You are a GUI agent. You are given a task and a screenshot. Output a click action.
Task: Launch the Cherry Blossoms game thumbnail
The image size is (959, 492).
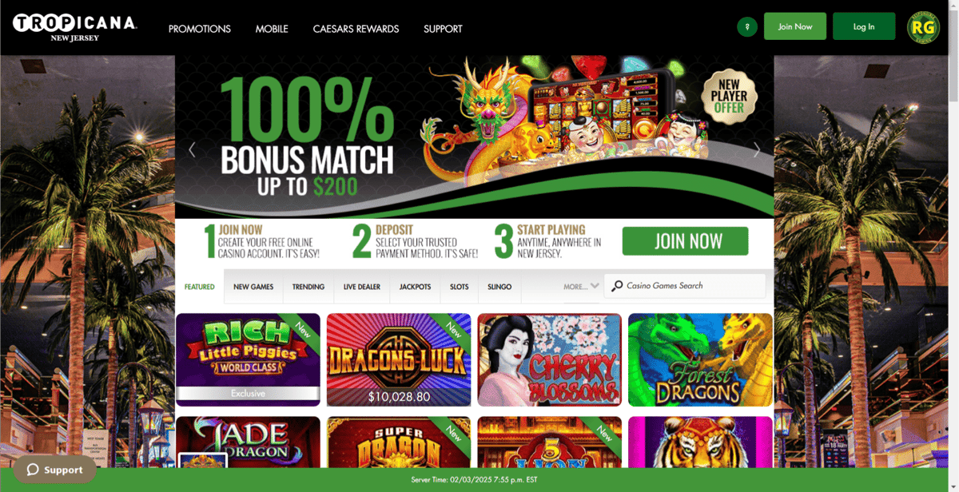click(550, 360)
